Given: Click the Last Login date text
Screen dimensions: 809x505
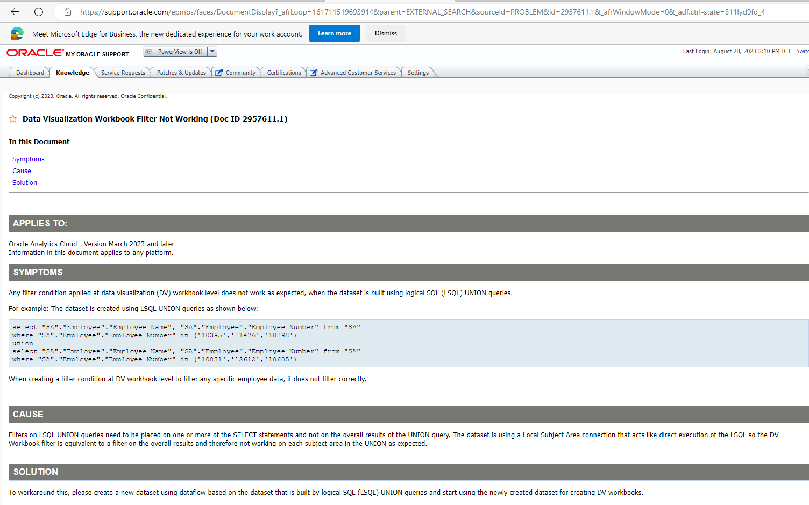Looking at the screenshot, I should click(736, 51).
